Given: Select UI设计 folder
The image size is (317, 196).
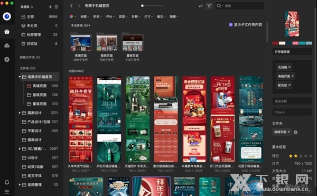Looking at the screenshot, I should click(40, 157).
